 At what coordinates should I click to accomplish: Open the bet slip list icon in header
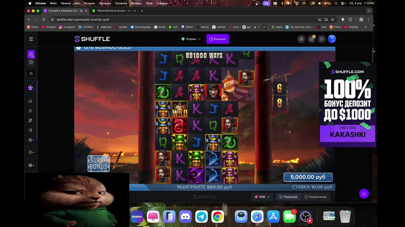301,39
